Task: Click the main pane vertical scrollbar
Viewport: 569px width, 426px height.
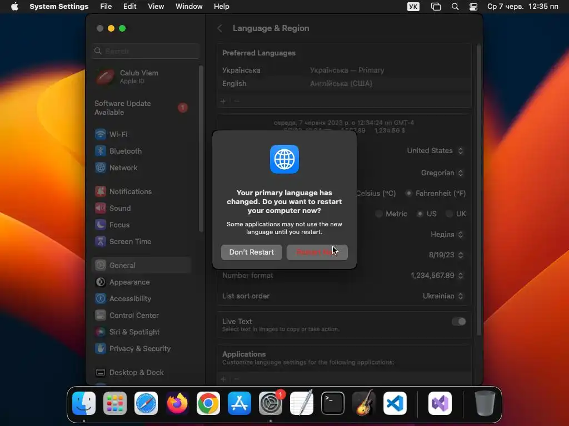Action: click(x=478, y=190)
